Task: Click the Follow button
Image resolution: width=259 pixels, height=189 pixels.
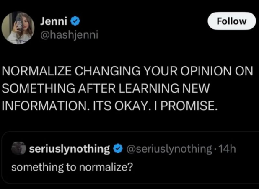Action: click(232, 21)
